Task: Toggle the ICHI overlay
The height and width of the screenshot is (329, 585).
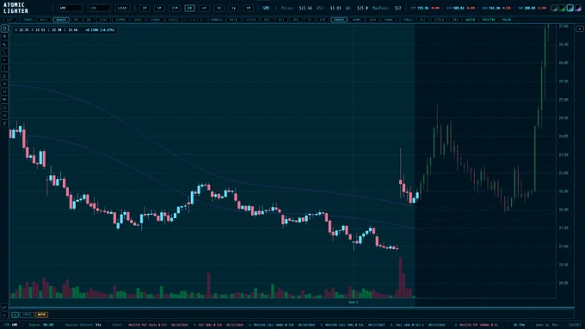Action: pos(103,20)
